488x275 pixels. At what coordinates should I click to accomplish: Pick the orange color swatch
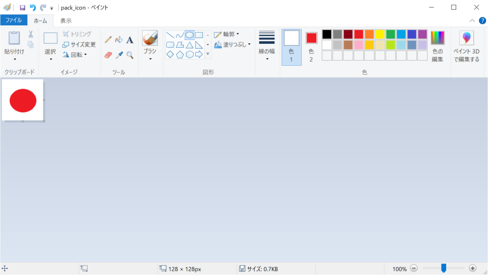click(x=369, y=34)
